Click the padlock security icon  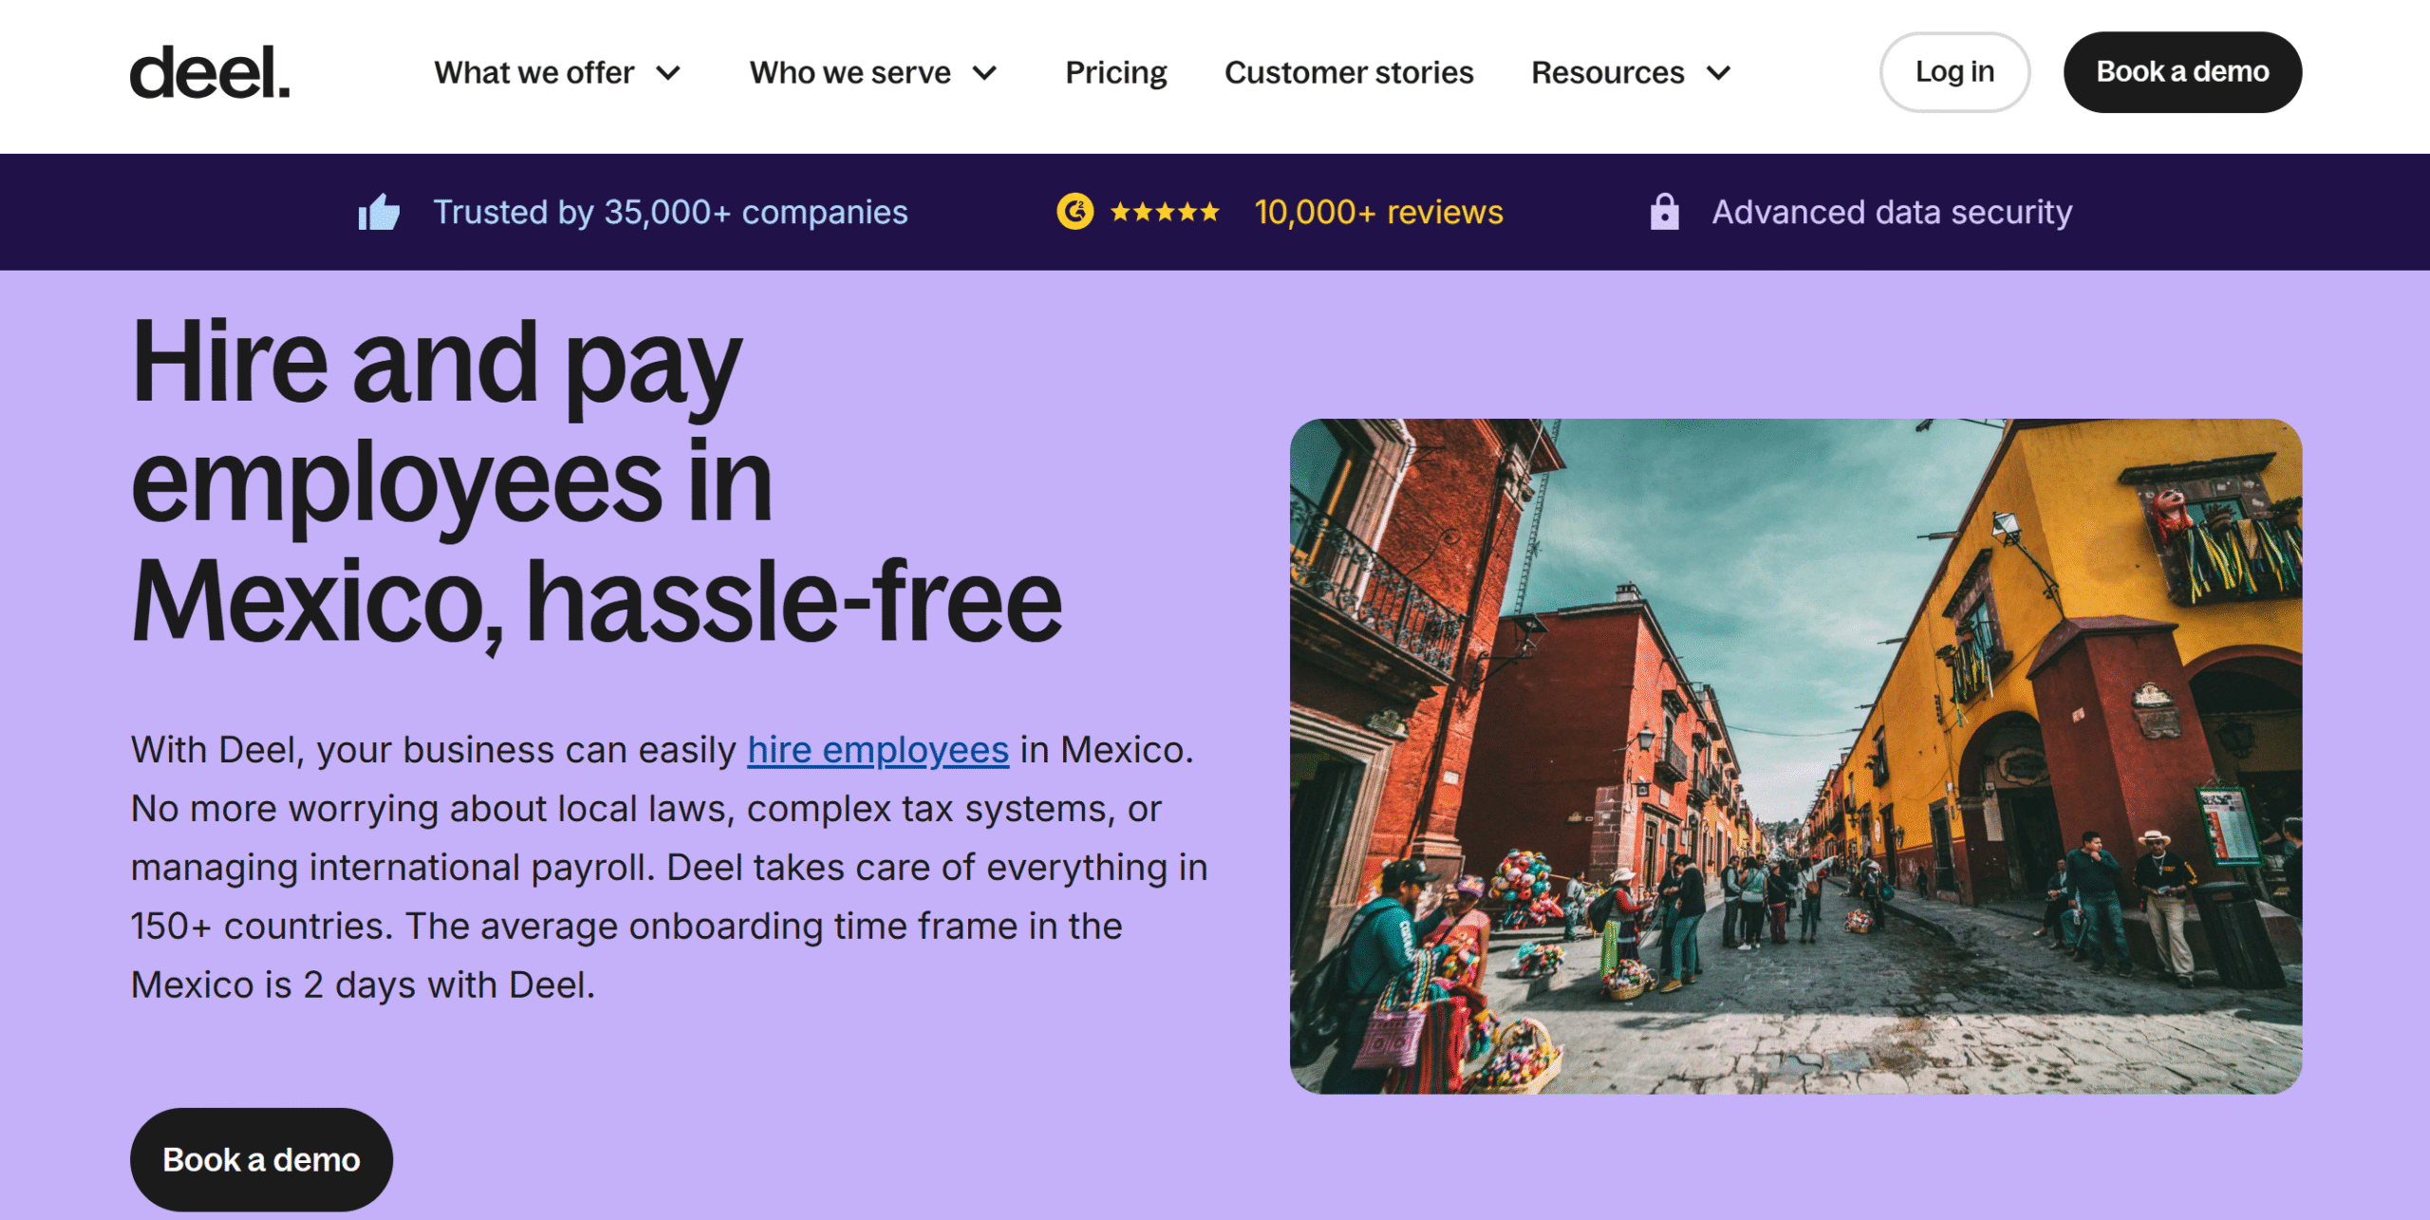[x=1664, y=211]
